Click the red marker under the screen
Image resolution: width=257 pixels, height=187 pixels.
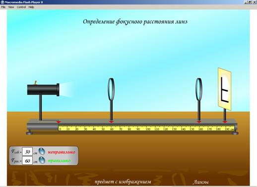(x=225, y=122)
